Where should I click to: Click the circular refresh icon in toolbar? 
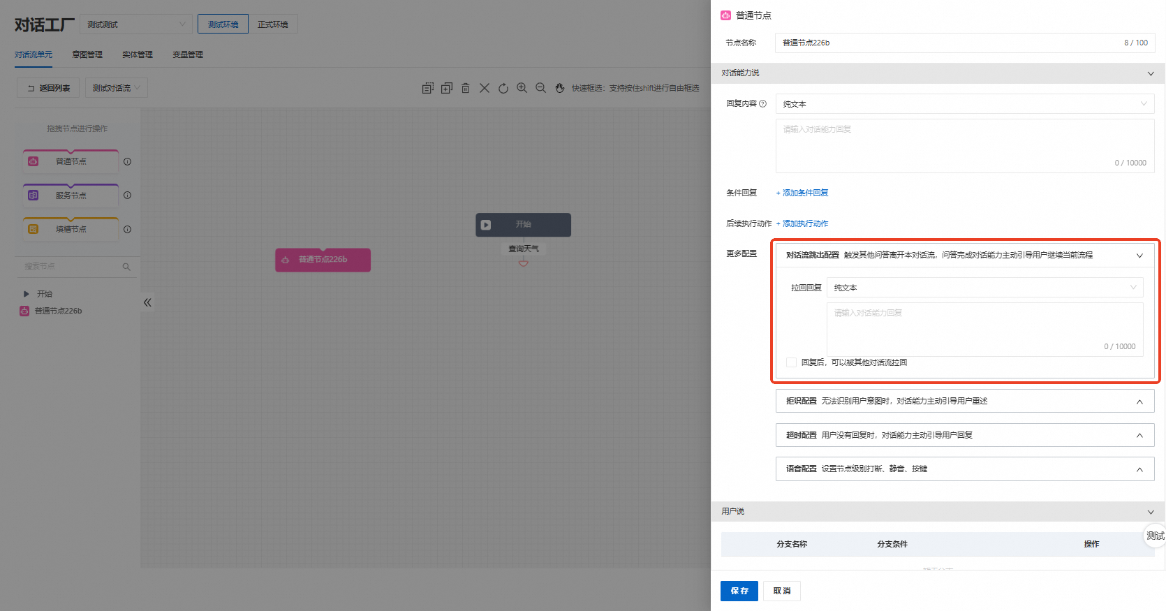click(503, 88)
